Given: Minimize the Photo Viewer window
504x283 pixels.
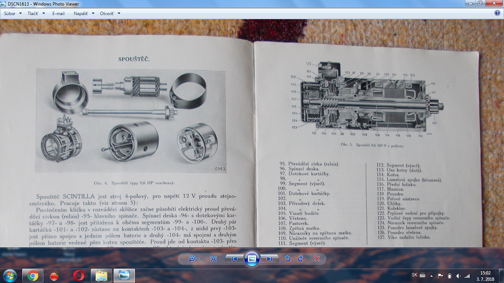Looking at the screenshot, I should point(470,3).
